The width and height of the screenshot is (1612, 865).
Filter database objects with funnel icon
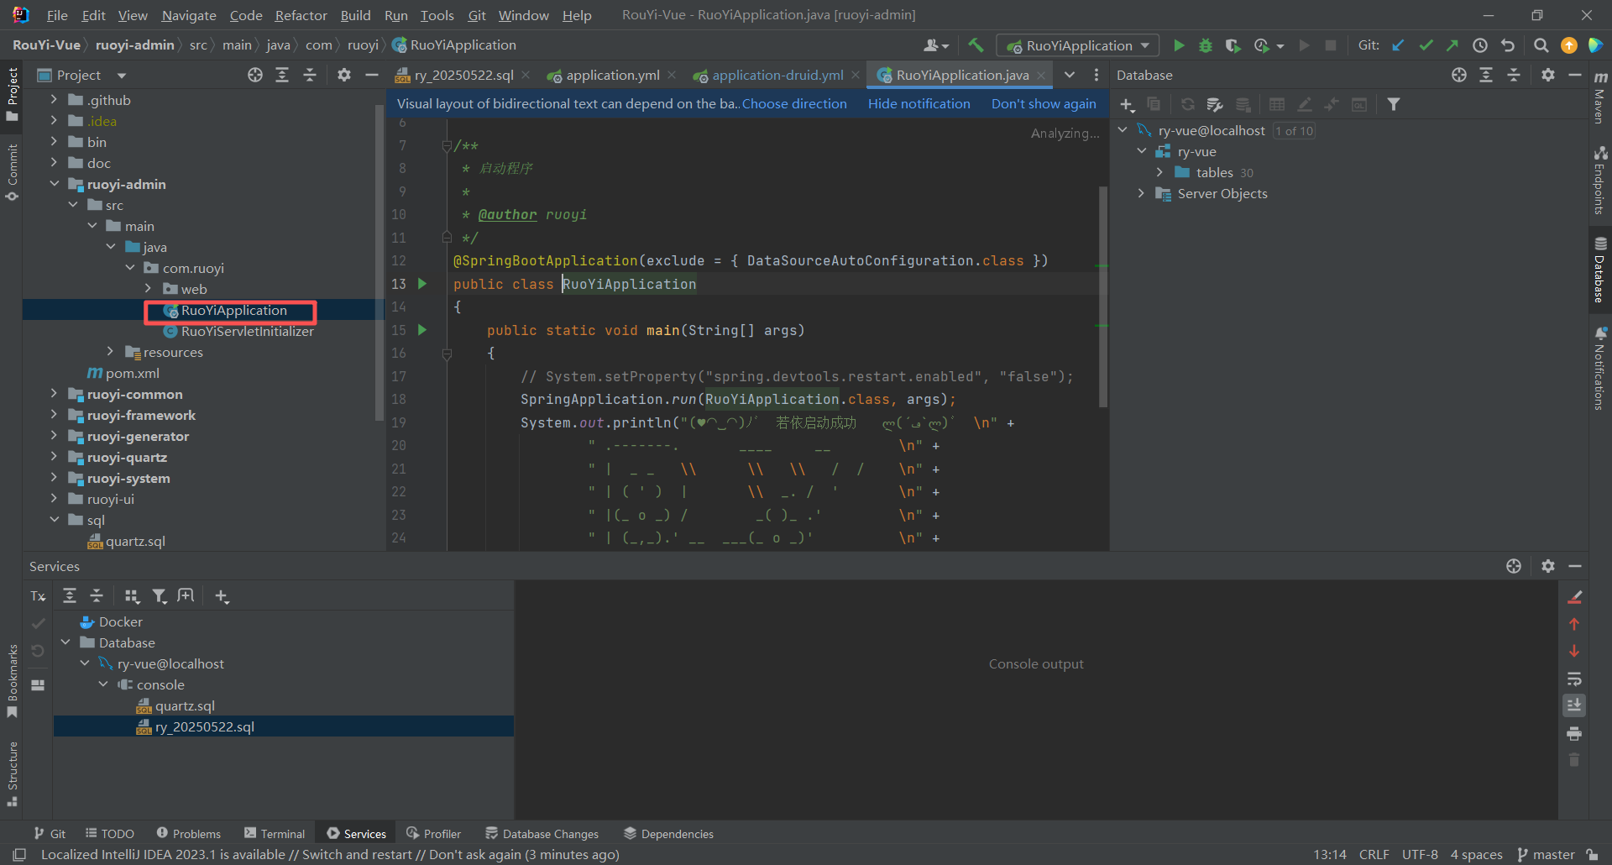1394,104
